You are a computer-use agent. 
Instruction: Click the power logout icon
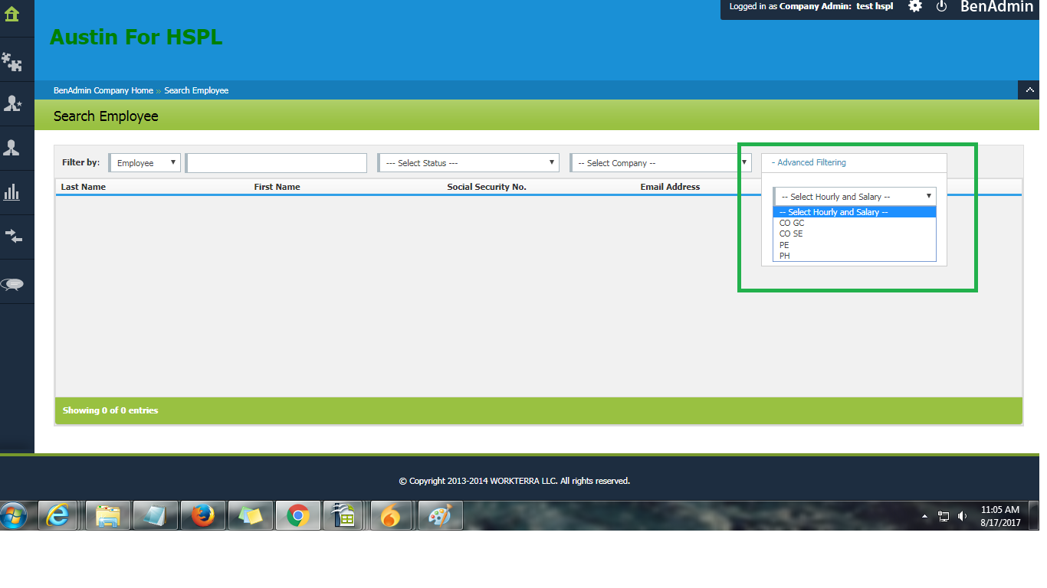(x=942, y=6)
